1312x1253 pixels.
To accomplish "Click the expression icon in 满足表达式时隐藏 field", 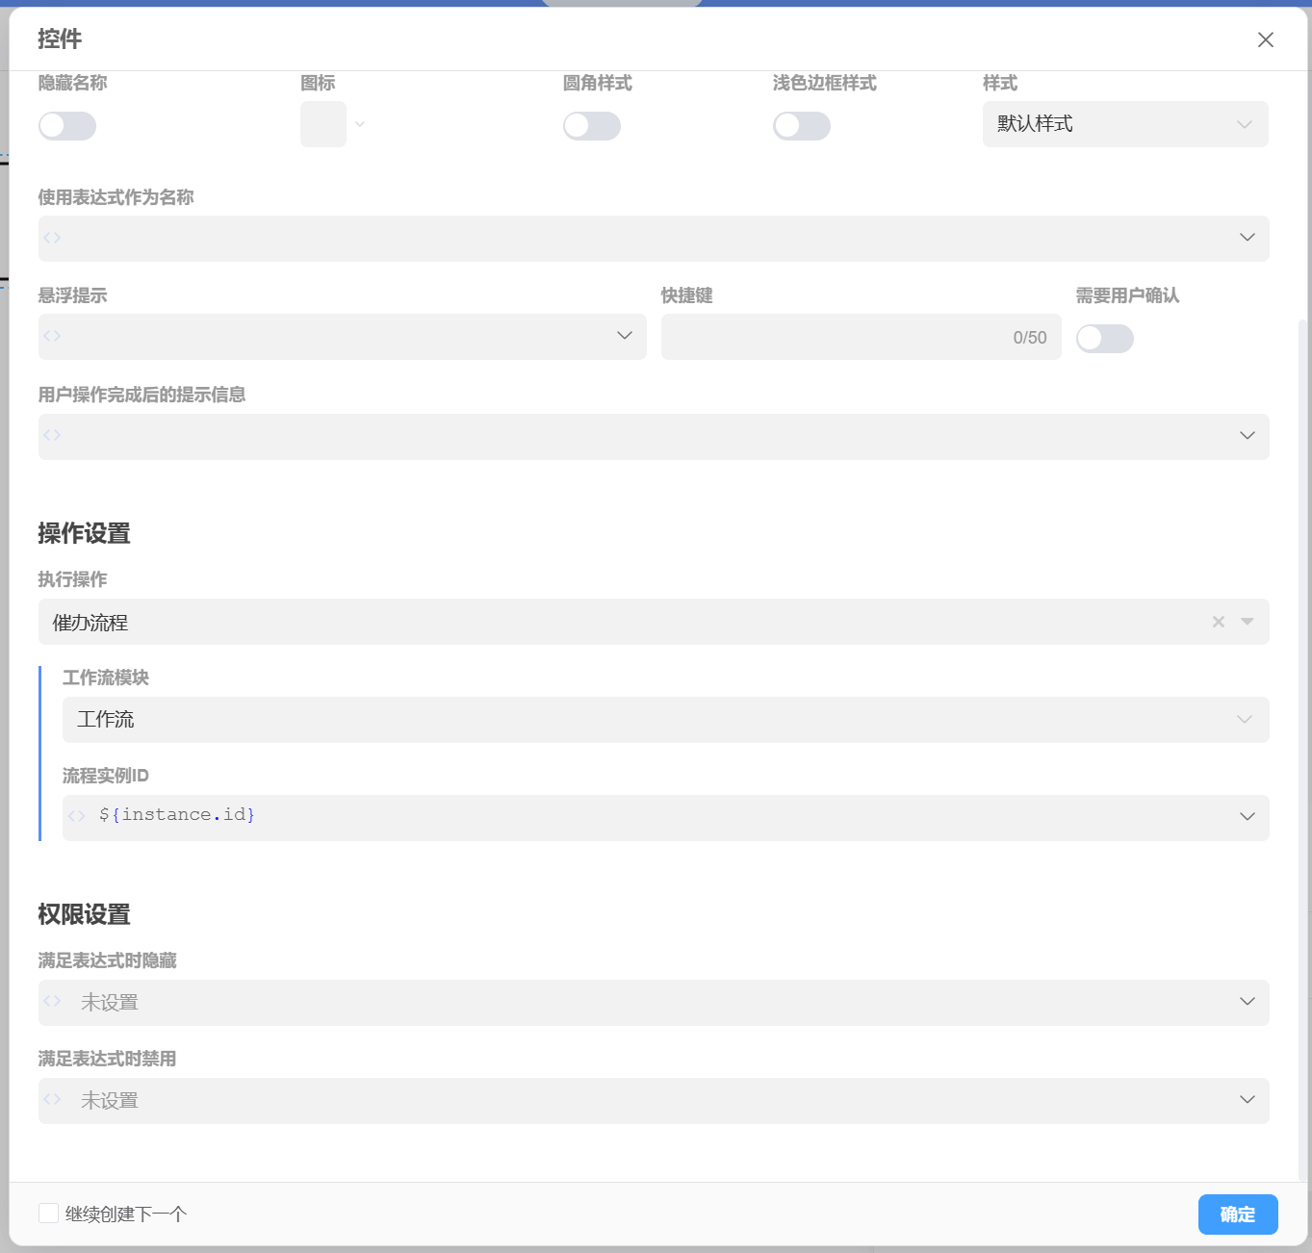I will pyautogui.click(x=52, y=1002).
